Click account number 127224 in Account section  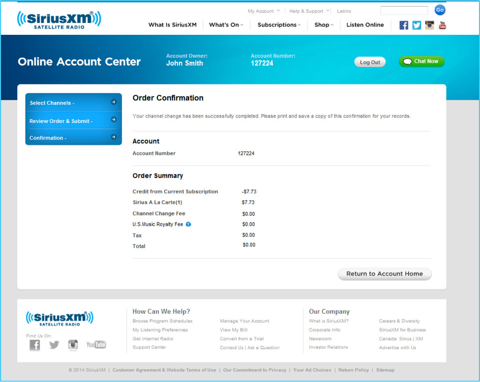point(246,153)
